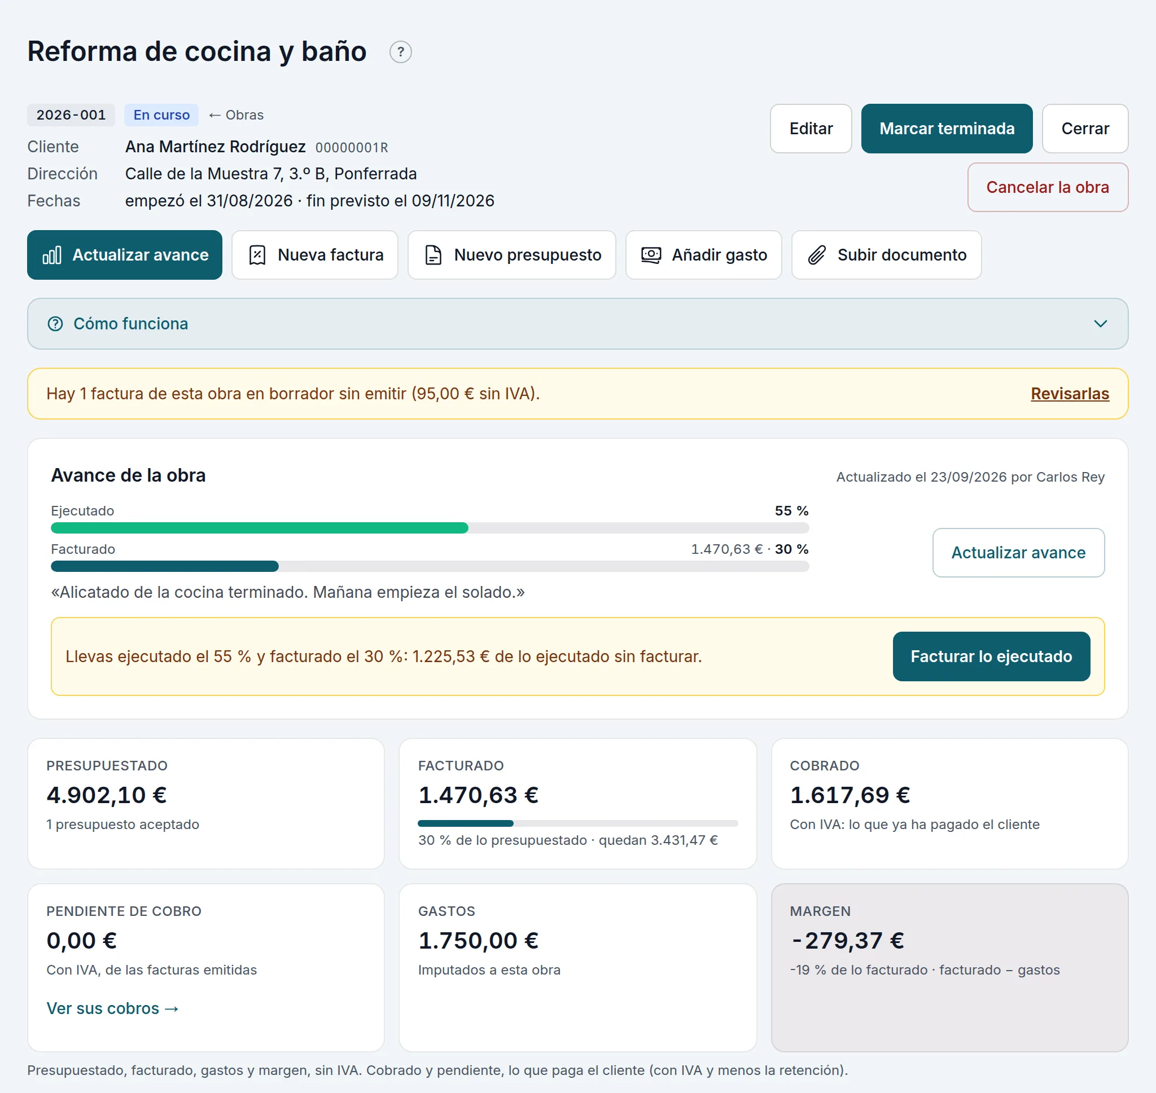
Task: Click the page title Reforma de cocina y baño
Action: click(x=197, y=51)
